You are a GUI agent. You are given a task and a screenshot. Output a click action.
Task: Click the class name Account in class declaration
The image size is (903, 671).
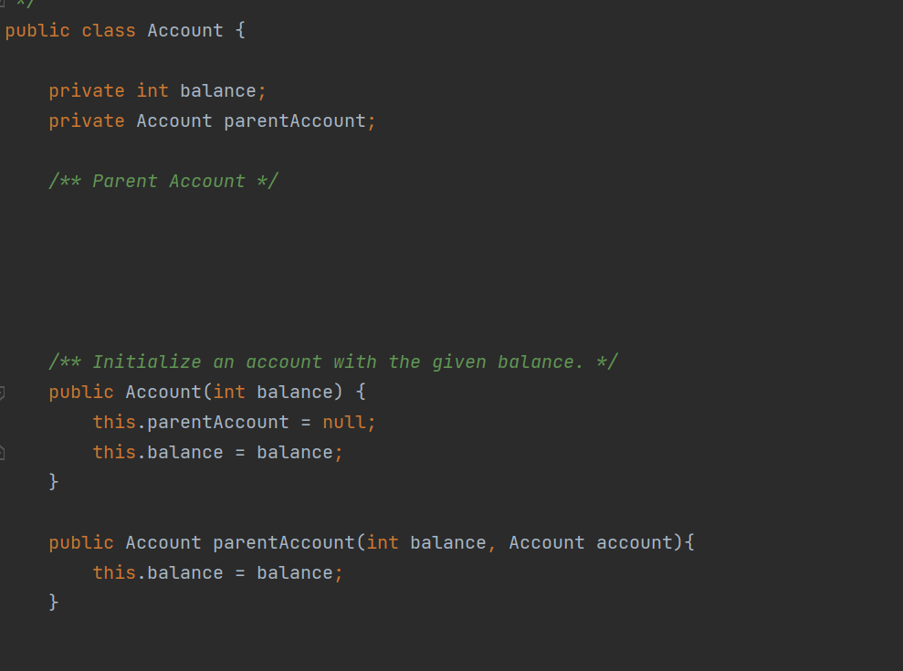coord(184,30)
